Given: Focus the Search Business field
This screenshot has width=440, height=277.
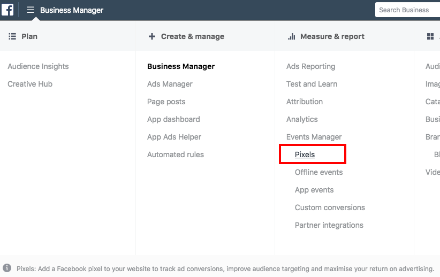Looking at the screenshot, I should 407,10.
